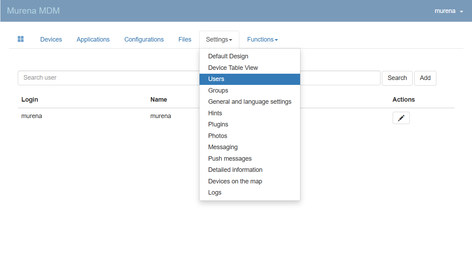472x262 pixels.
Task: Open Devices on the map
Action: coord(235,181)
